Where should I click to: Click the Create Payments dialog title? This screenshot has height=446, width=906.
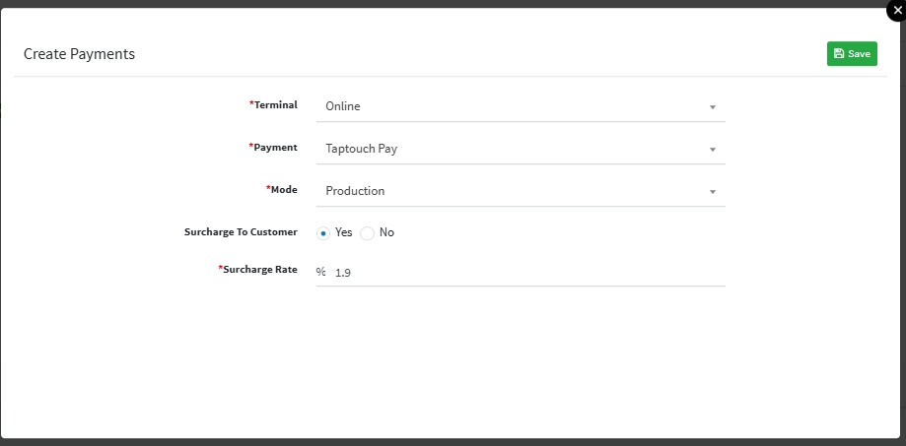coord(79,54)
